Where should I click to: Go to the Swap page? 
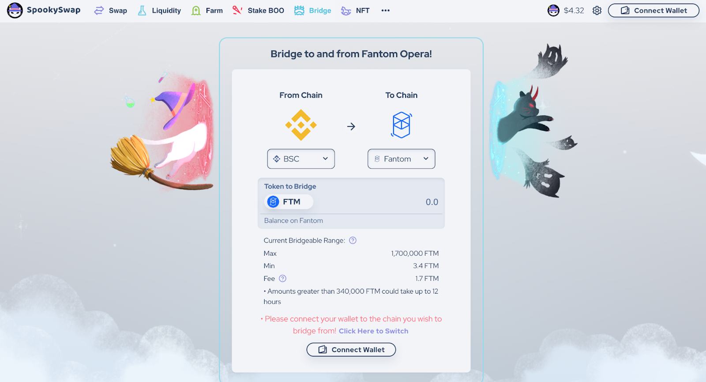111,11
